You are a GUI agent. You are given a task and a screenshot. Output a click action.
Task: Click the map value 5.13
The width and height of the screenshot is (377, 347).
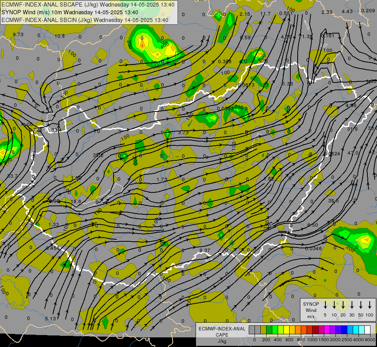[50, 318]
